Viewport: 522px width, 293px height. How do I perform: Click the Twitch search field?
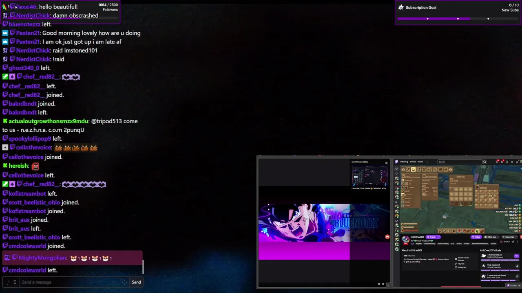pyautogui.click(x=460, y=162)
